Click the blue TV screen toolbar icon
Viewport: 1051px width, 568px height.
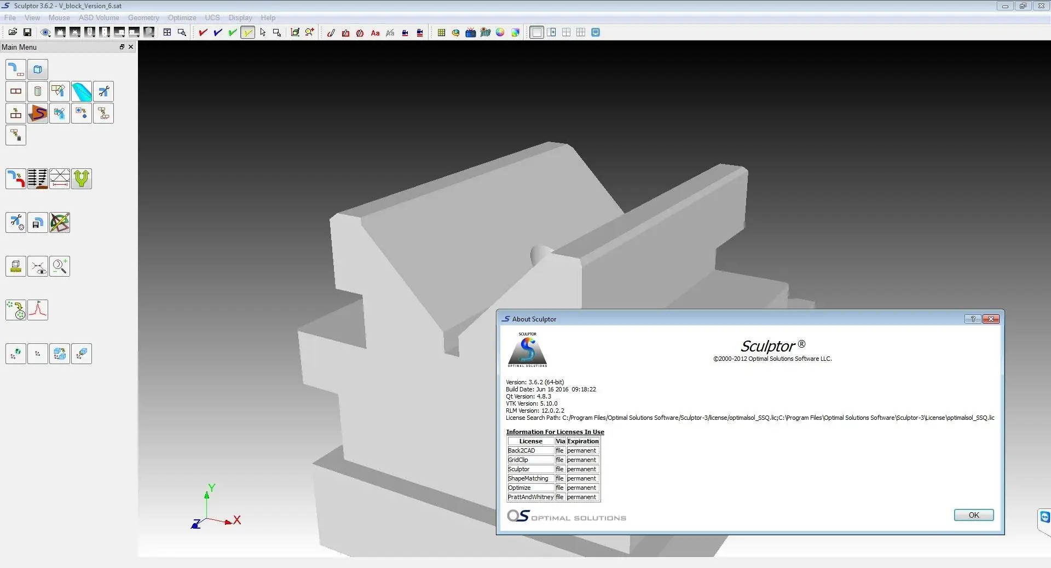[x=471, y=32]
